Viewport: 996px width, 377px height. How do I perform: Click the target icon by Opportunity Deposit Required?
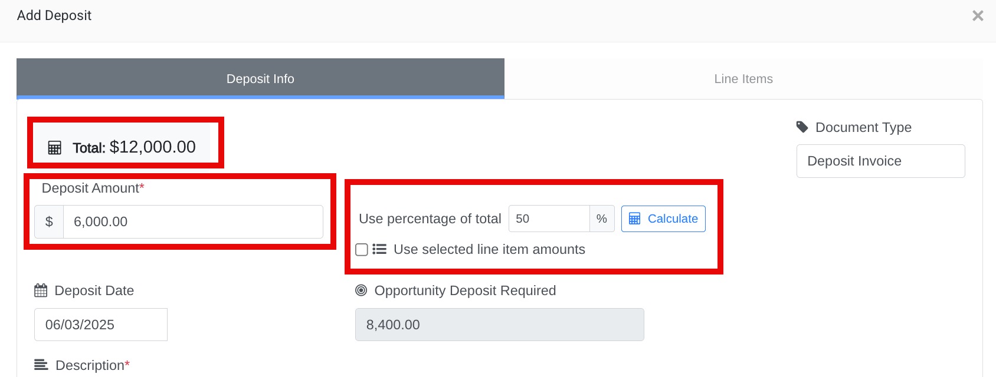(x=361, y=290)
